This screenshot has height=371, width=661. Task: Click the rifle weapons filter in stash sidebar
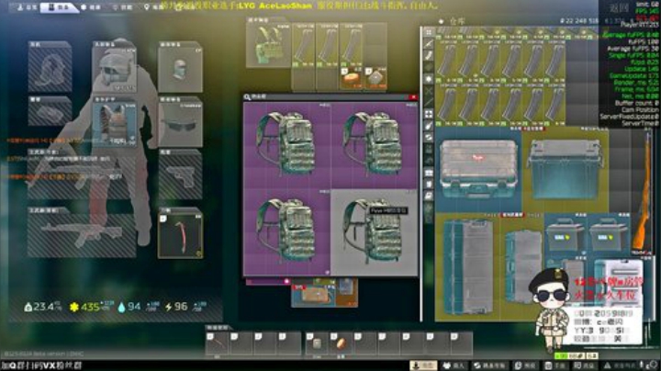tap(429, 44)
